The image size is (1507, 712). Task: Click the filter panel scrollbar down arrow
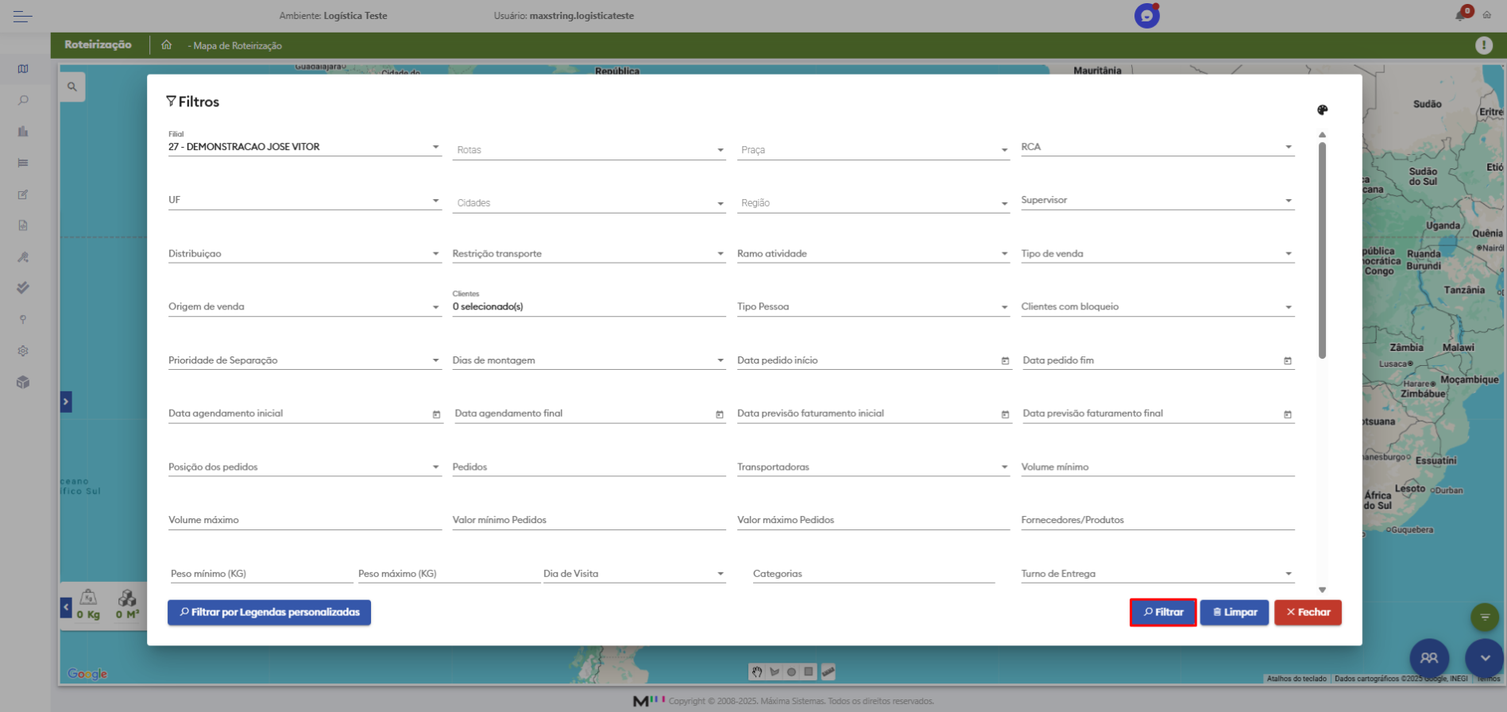(1322, 590)
